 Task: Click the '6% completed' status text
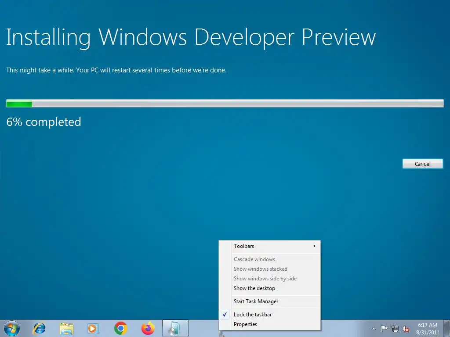44,122
